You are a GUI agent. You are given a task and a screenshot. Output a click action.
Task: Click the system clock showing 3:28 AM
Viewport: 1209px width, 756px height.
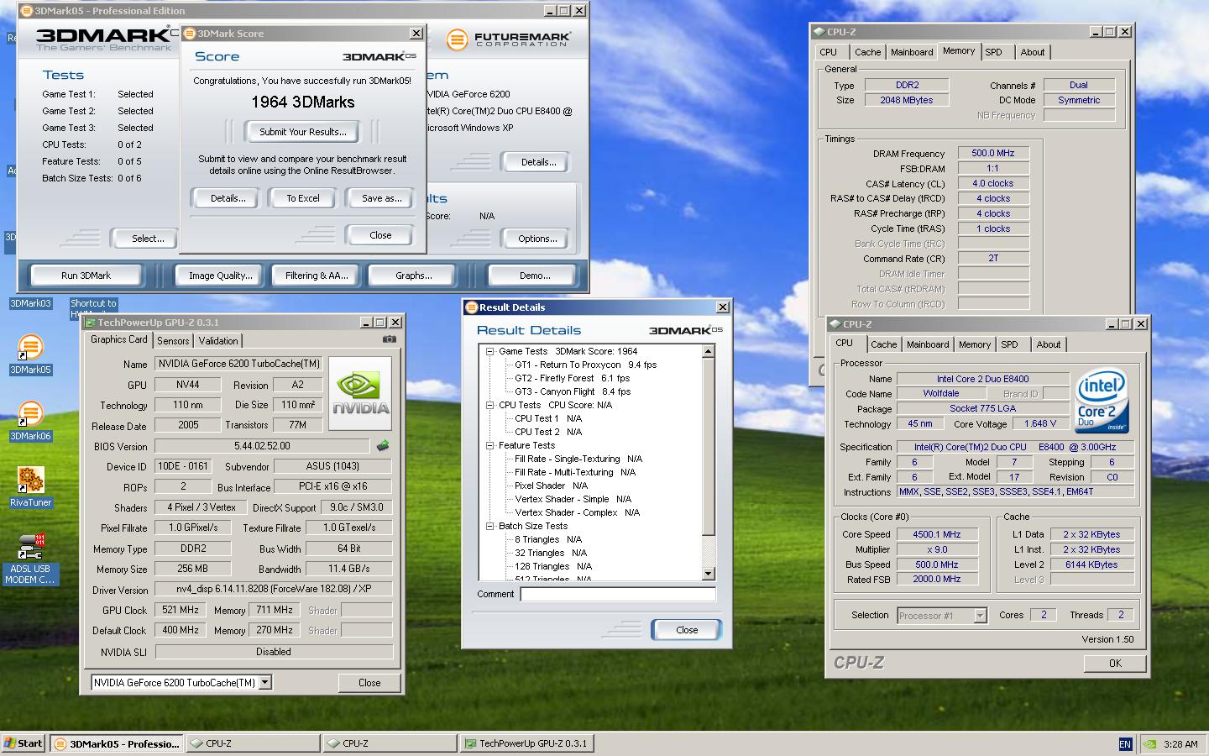tap(1180, 743)
